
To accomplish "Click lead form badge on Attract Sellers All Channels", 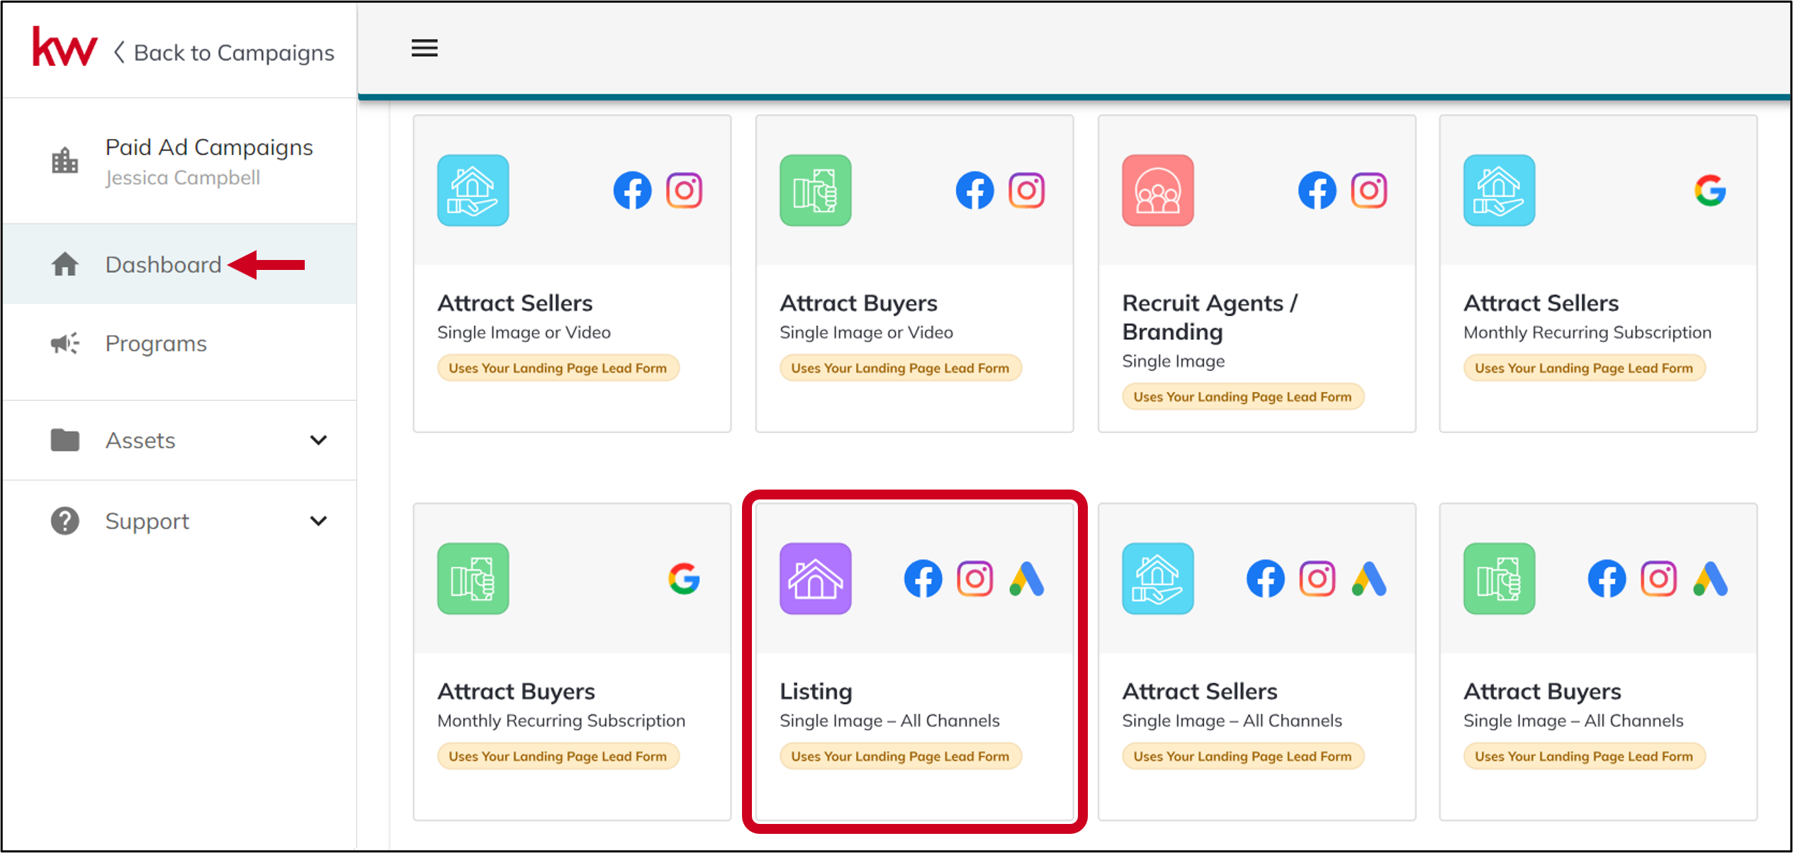I will point(1242,756).
